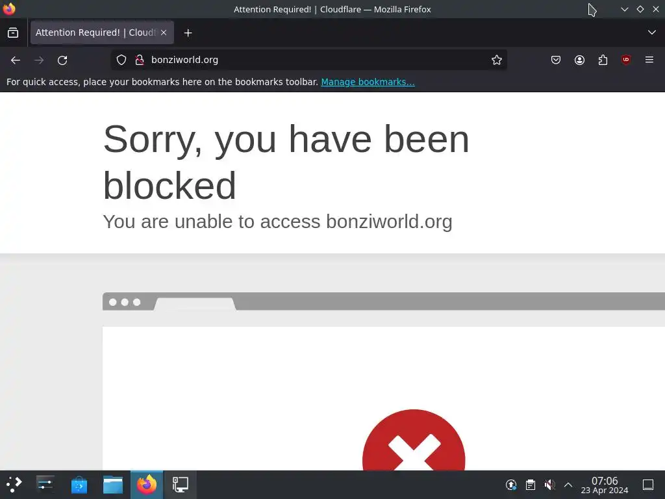Bookmark this page with the star
This screenshot has height=499, width=665.
(x=497, y=60)
